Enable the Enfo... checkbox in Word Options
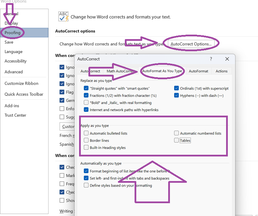The image size is (258, 216). pos(62,109)
